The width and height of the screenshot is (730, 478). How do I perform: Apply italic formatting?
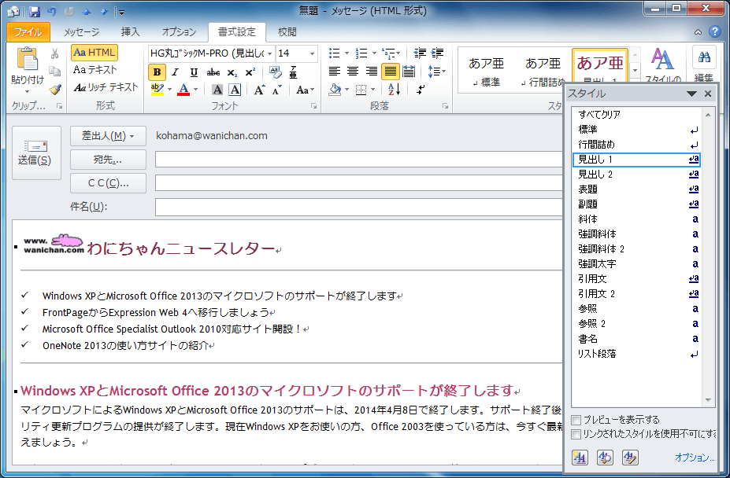tap(175, 72)
